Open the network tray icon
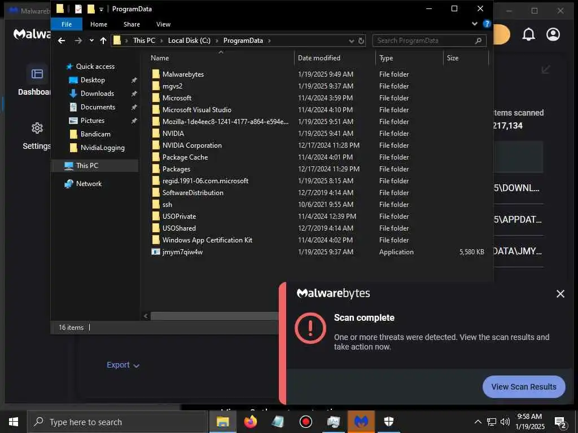Screen dimensions: 578x433 [x=492, y=422]
